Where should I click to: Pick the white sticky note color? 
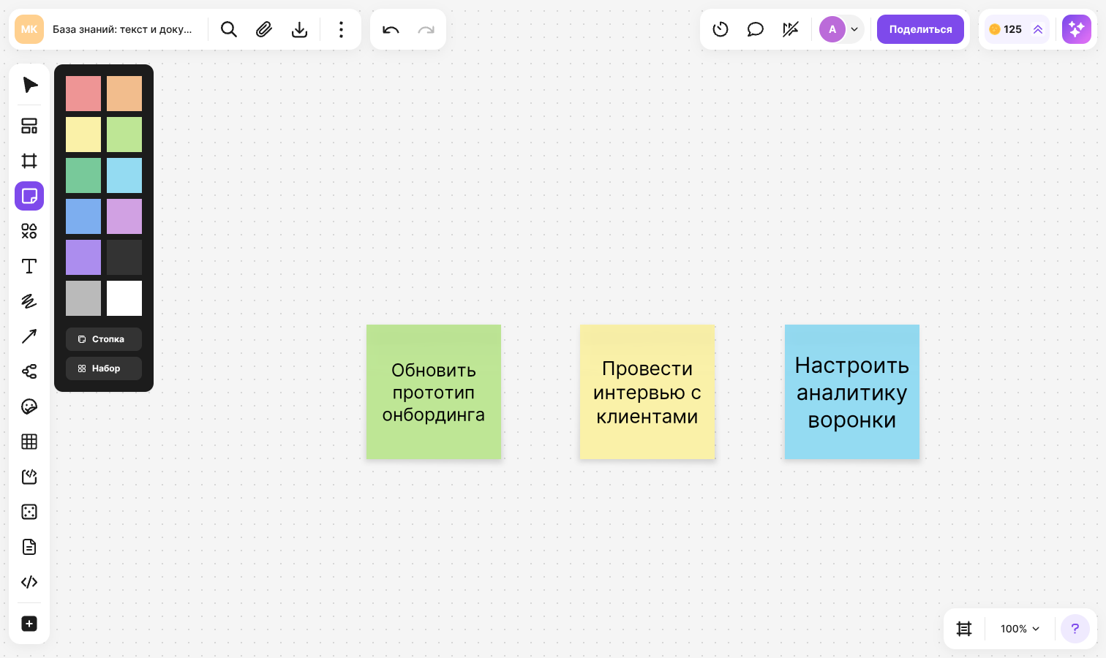click(x=124, y=298)
